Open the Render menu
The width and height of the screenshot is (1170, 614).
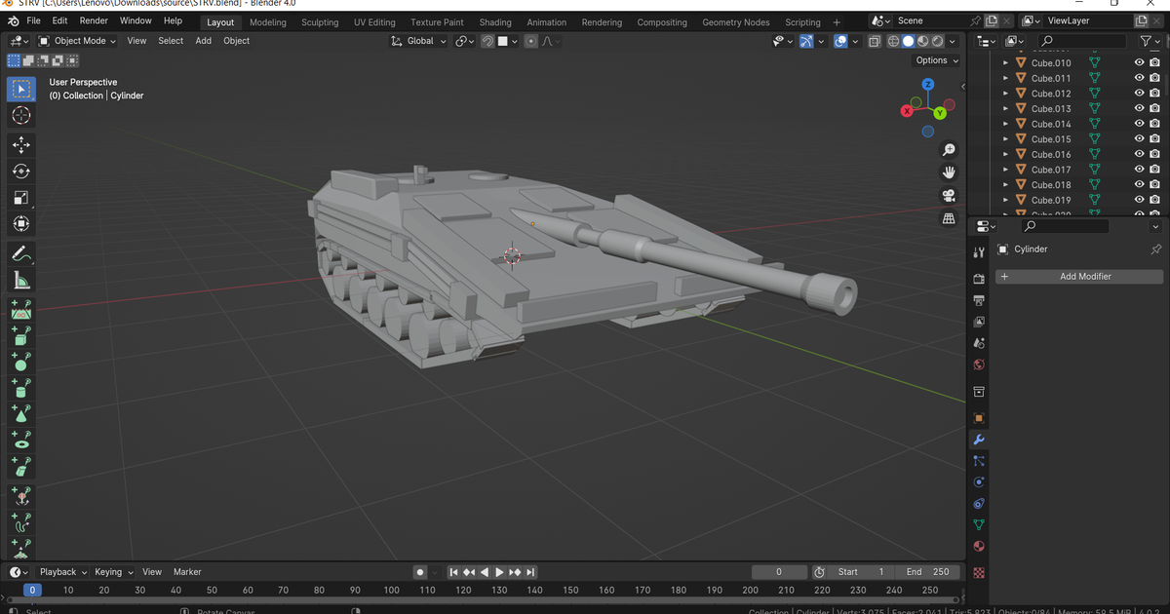tap(93, 20)
